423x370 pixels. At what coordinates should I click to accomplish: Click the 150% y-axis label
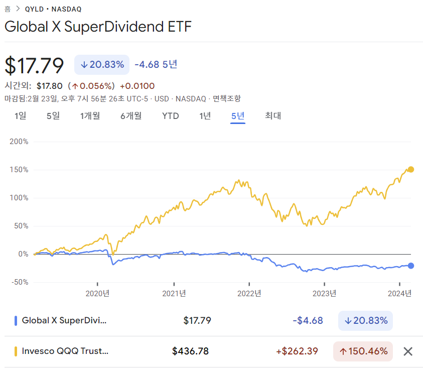[x=19, y=170]
